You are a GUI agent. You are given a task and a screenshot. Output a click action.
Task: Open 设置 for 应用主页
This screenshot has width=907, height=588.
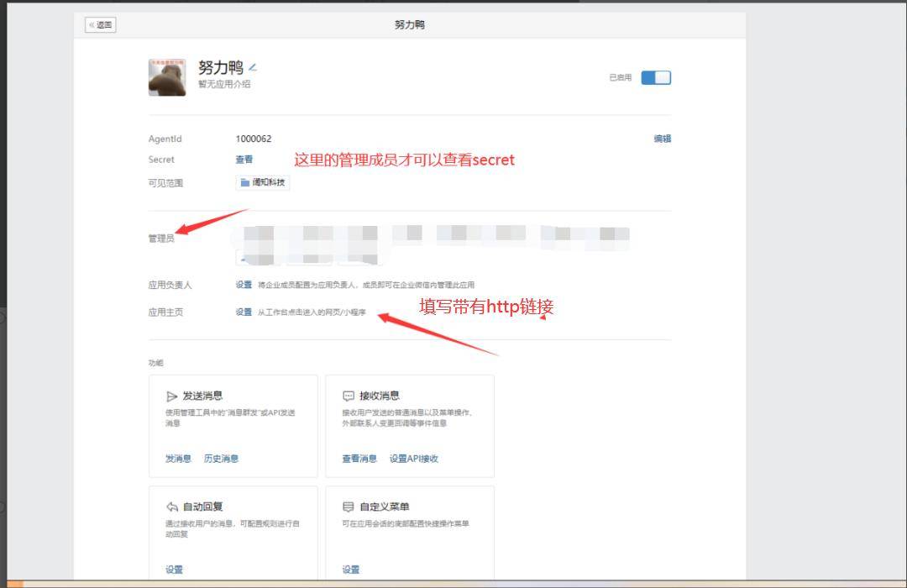click(244, 312)
